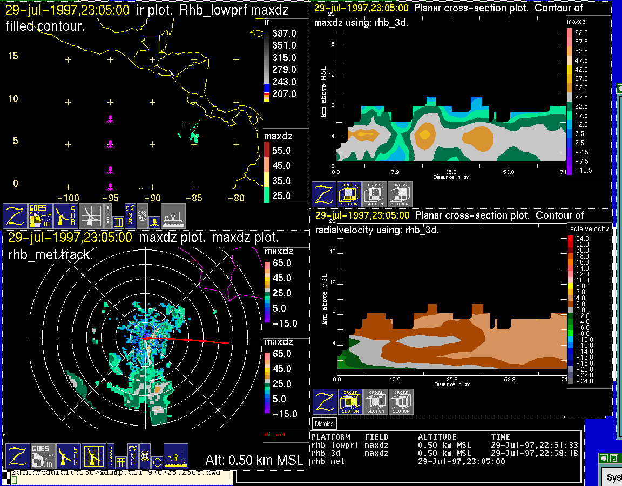Click the circle icon in the maxdz plot toolbar
Screen dimensions: 622x486
pos(157,462)
